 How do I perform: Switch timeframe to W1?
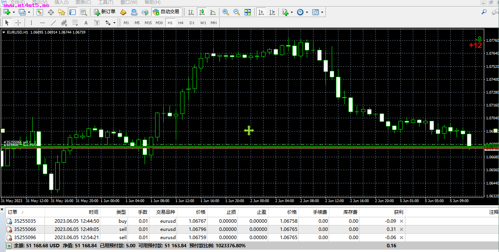coord(203,23)
